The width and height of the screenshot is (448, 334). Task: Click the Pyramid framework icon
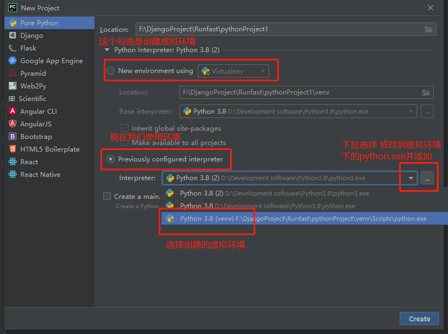coord(13,73)
